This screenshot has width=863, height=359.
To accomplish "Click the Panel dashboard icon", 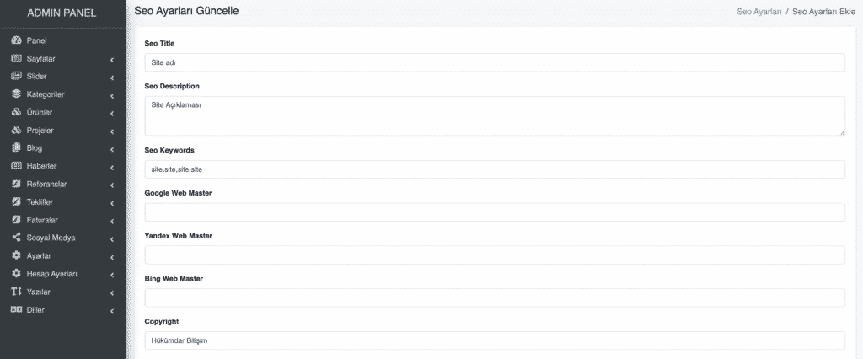I will [x=16, y=40].
